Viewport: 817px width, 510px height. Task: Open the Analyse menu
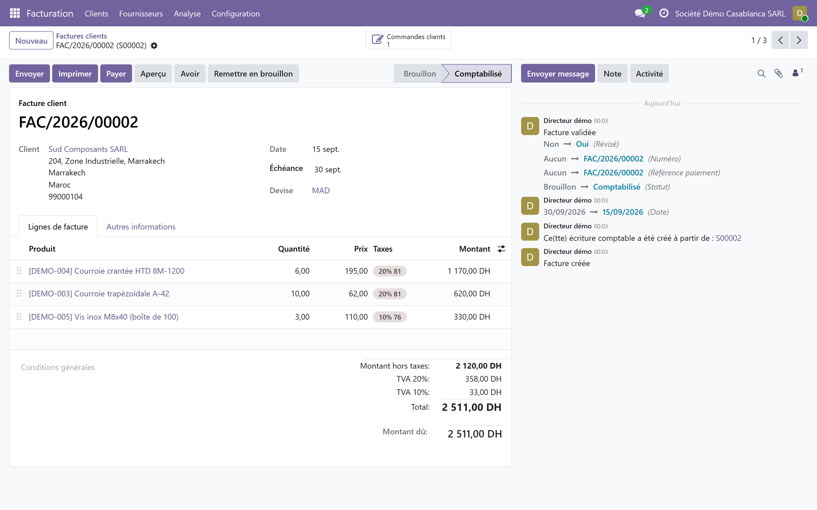coord(187,14)
